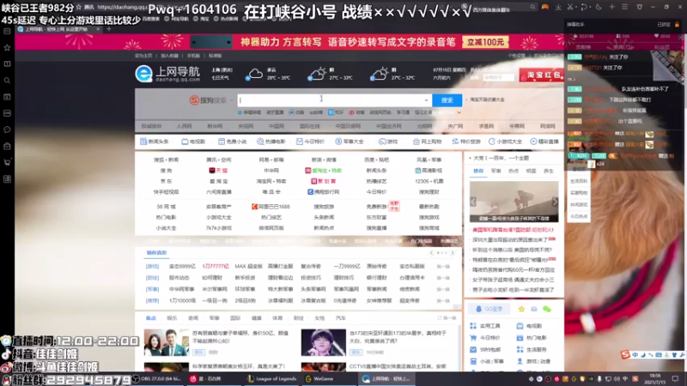Click the Sogou input method S icon
Image resolution: width=687 pixels, height=386 pixels.
tap(625, 354)
